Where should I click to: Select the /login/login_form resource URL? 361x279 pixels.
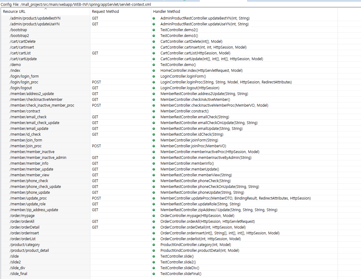(x=24, y=76)
